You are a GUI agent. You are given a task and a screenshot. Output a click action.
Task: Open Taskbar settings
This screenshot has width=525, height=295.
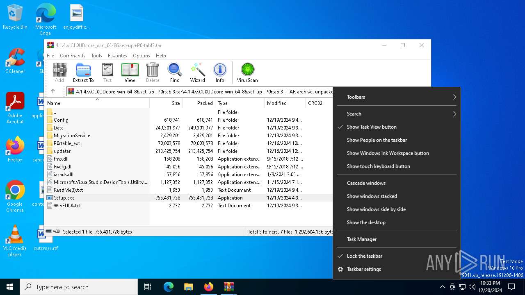397,269
